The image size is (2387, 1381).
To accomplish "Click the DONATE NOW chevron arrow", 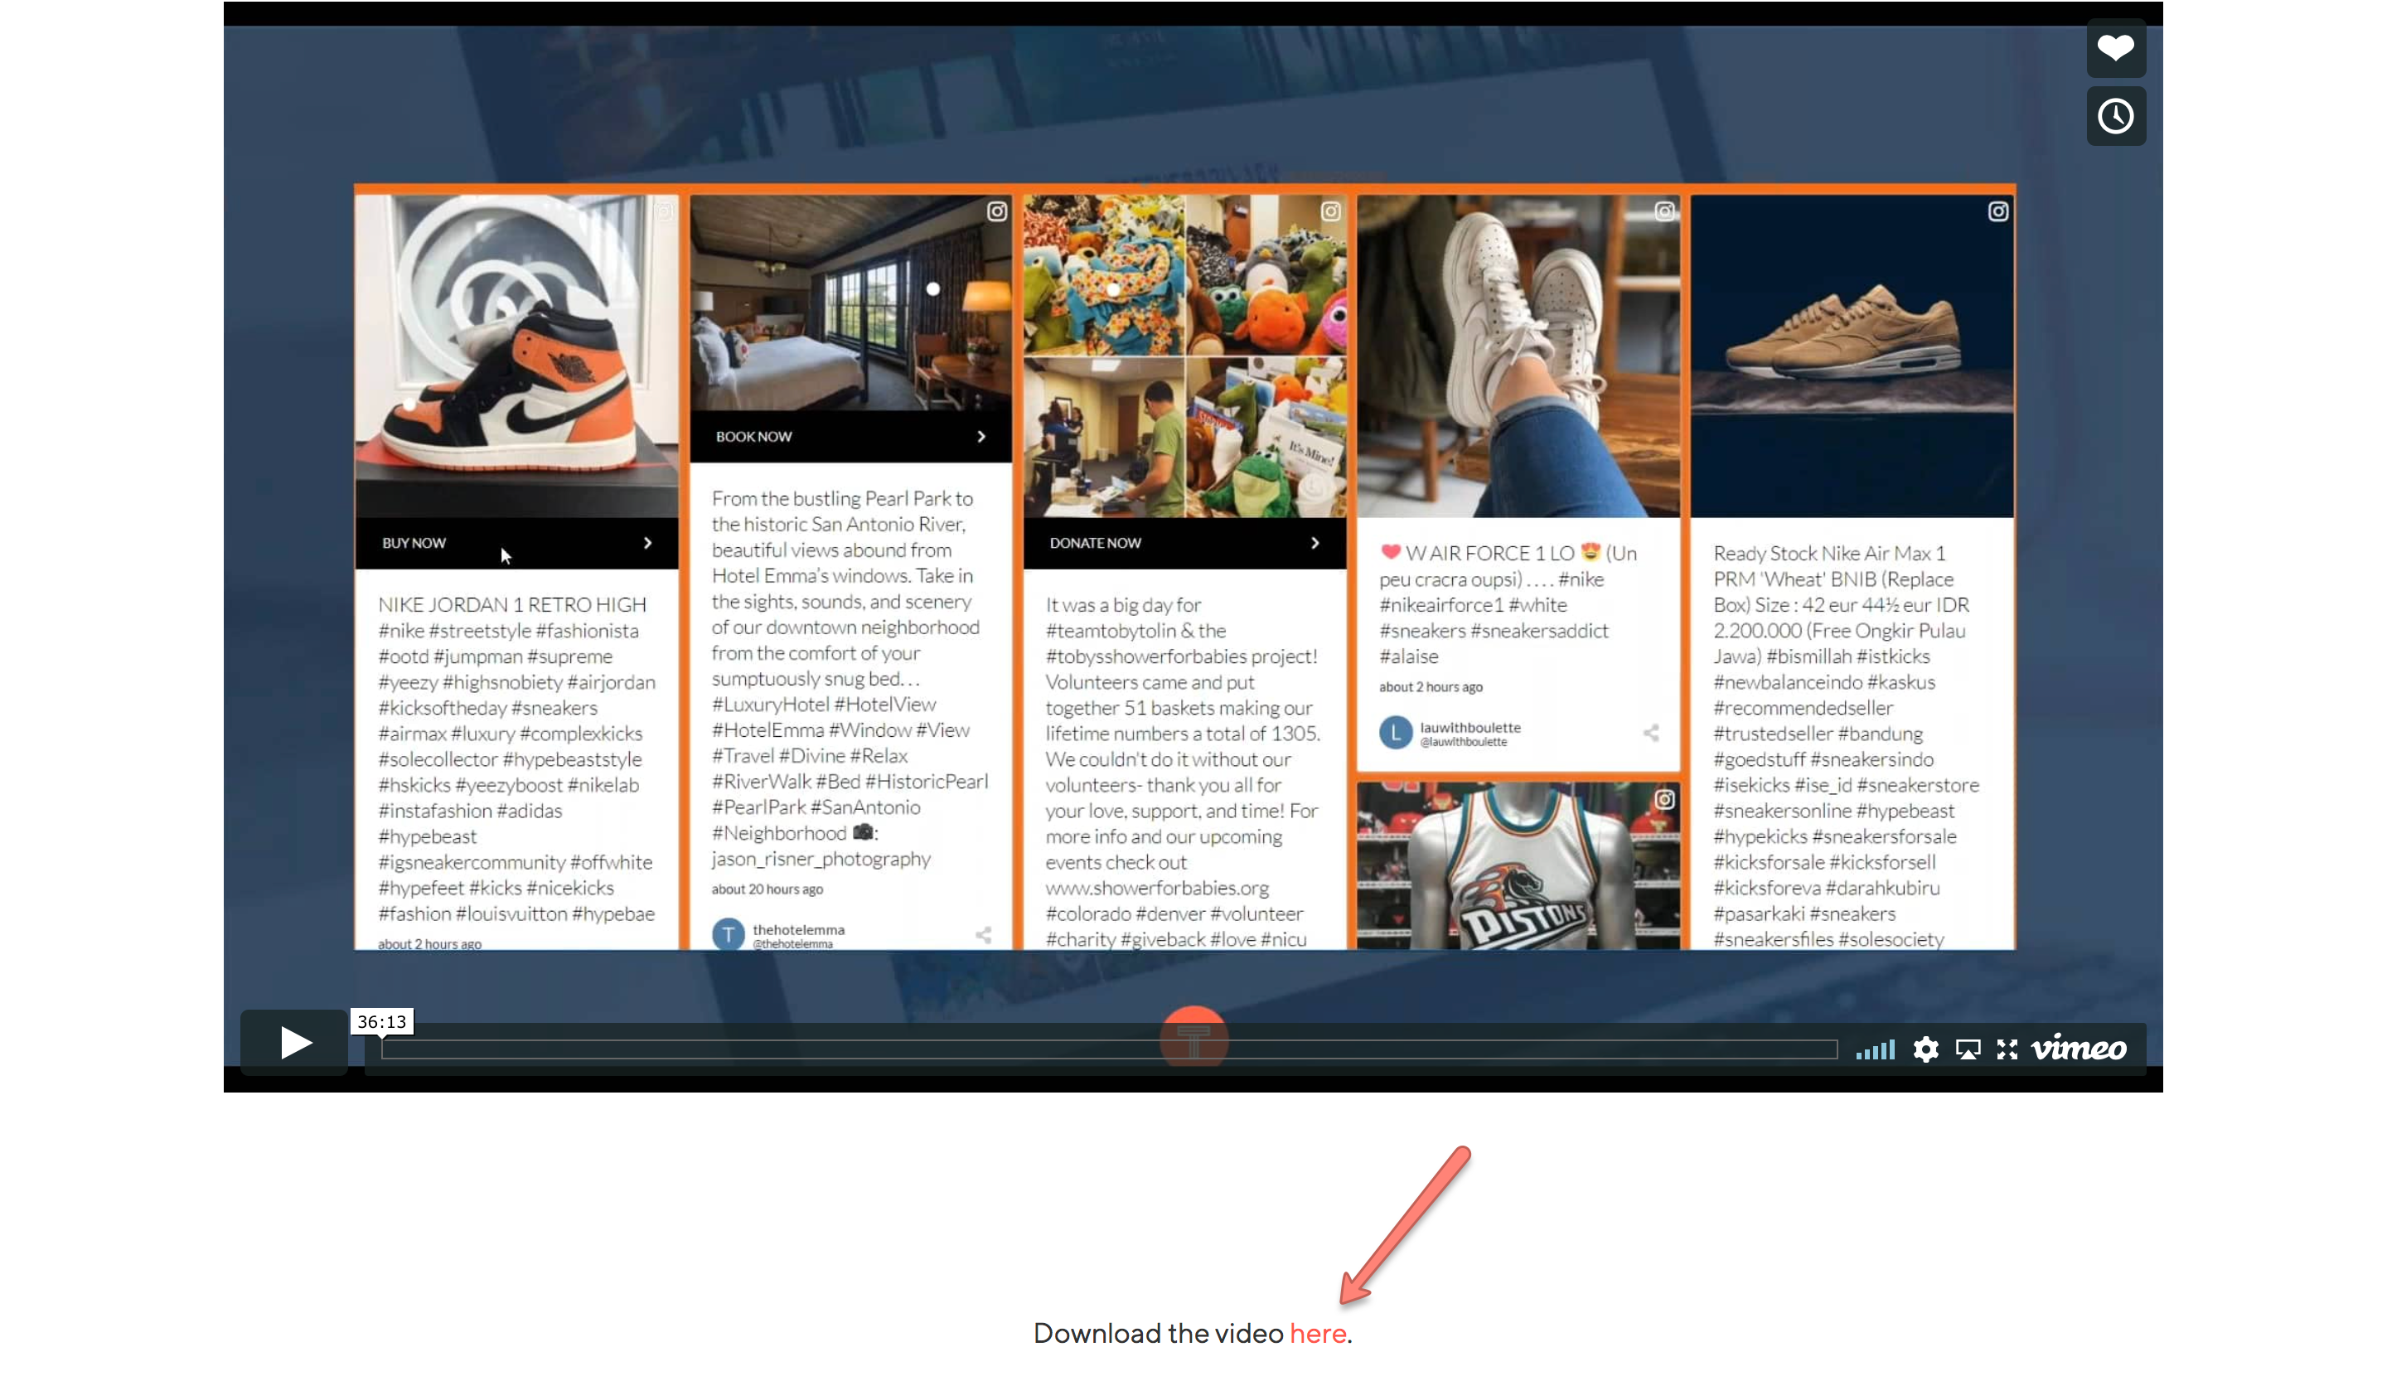I will [1315, 543].
